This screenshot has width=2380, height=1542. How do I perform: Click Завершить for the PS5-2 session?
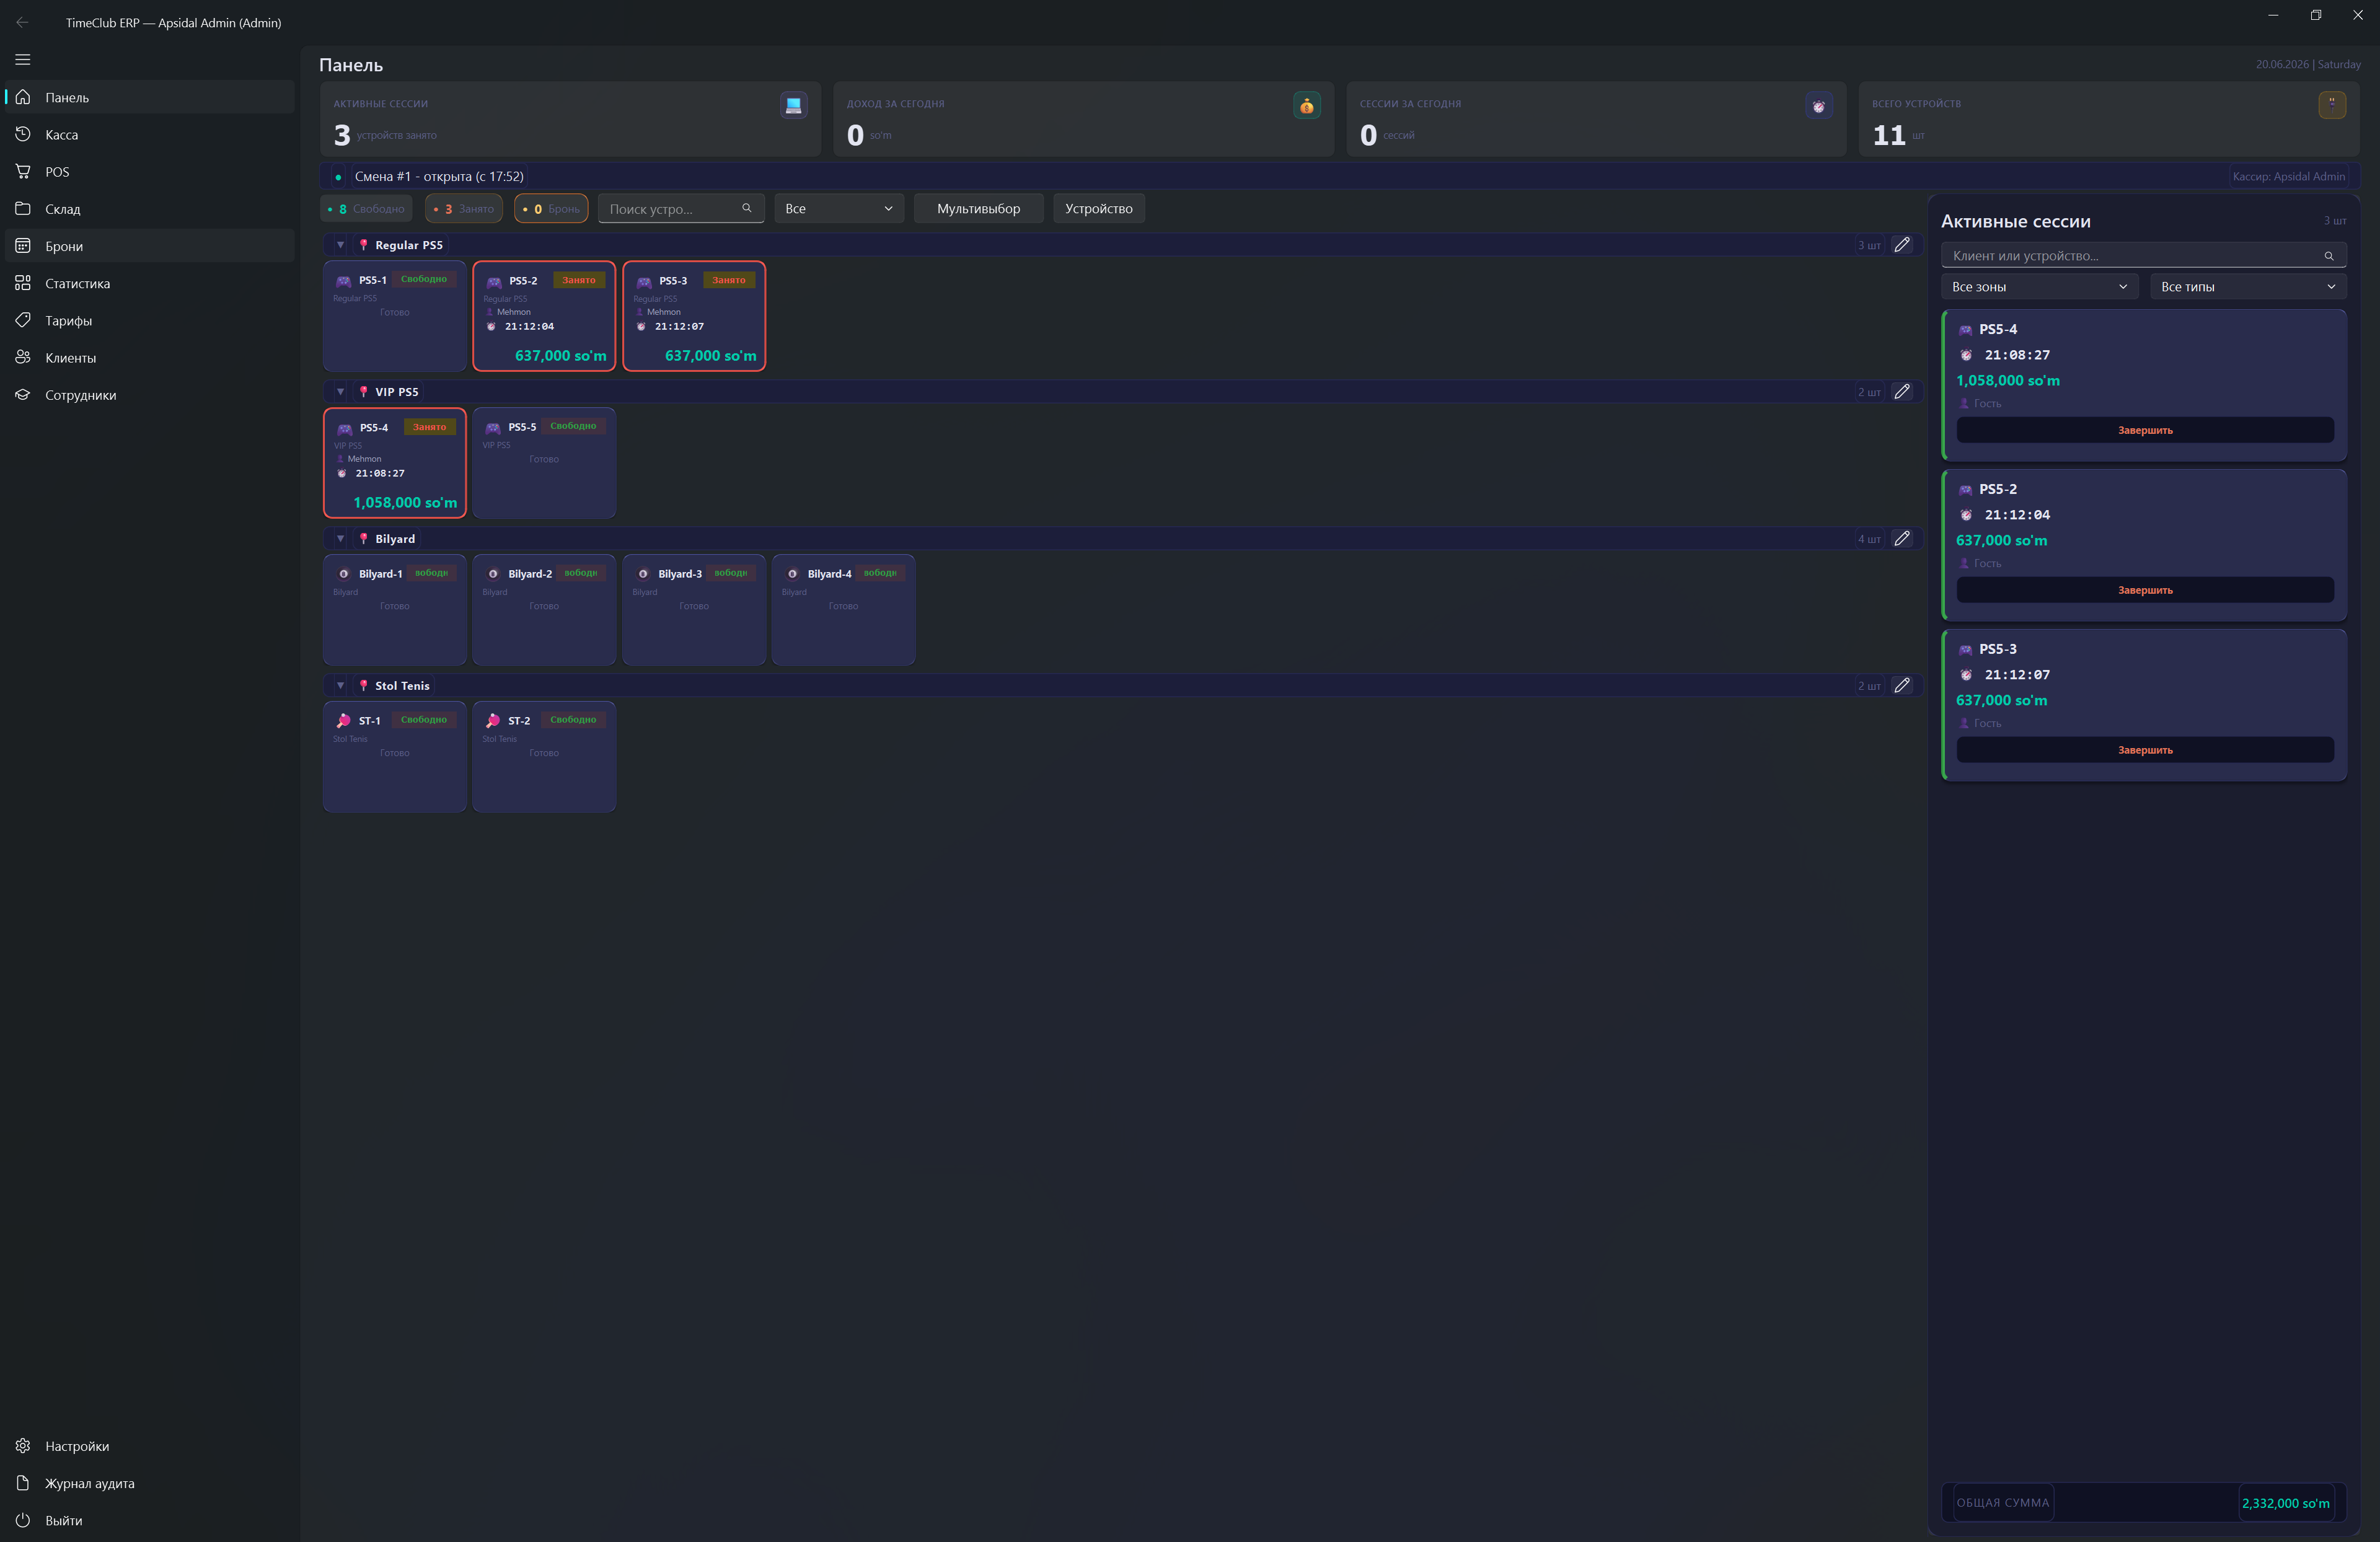click(x=2145, y=590)
